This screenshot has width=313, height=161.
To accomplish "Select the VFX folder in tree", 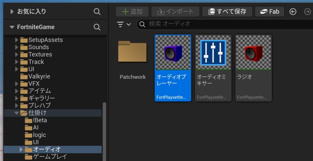I will (x=30, y=84).
